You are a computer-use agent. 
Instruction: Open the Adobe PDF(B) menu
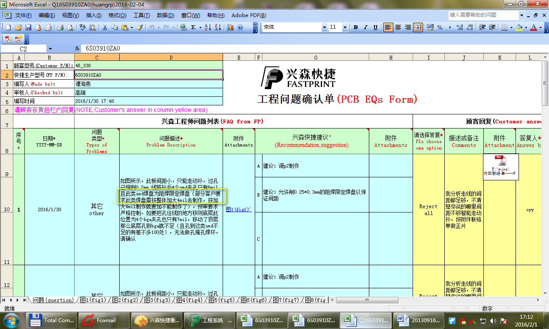pyautogui.click(x=249, y=15)
